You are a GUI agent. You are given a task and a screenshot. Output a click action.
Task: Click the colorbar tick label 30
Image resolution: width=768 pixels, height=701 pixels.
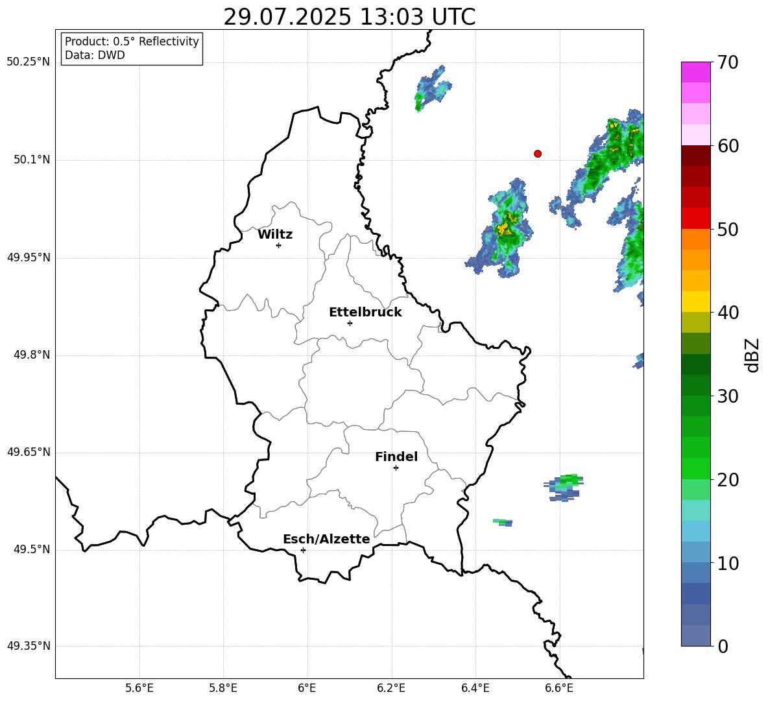[x=728, y=396]
